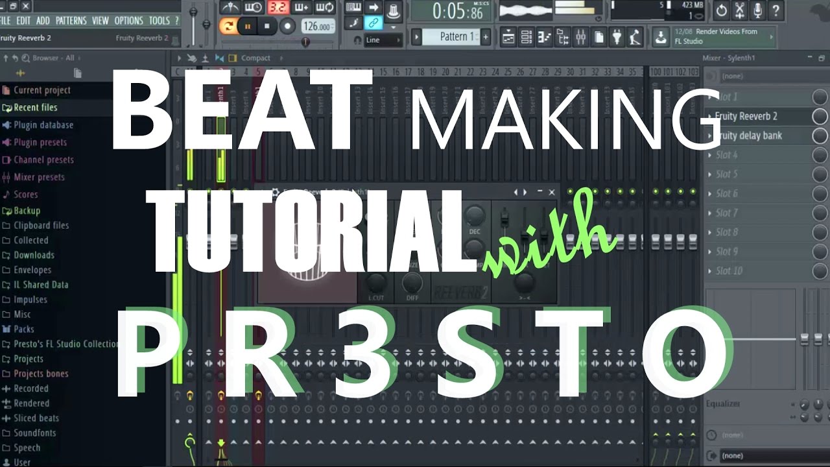Viewport: 830px width, 467px height.
Task: Open the Line snap dropdown
Action: tap(383, 40)
